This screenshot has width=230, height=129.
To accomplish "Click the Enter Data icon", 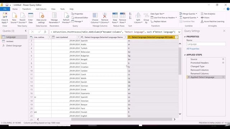I will pyautogui.click(x=31, y=15).
